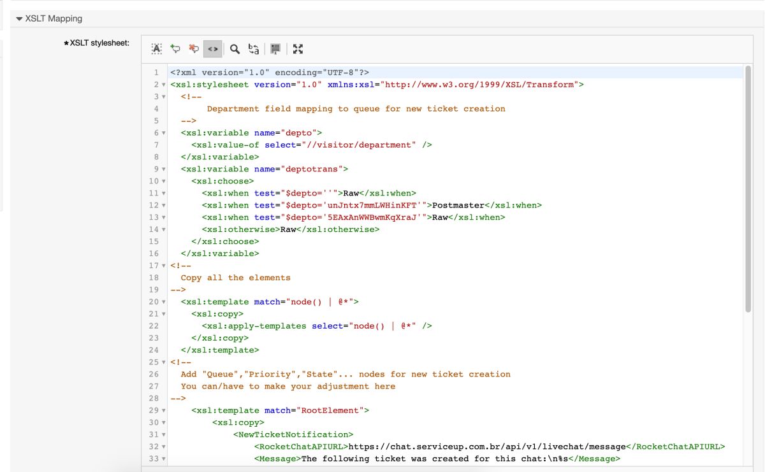The height and width of the screenshot is (472, 765).
Task: Fold the comment block at line 17
Action: 163,266
